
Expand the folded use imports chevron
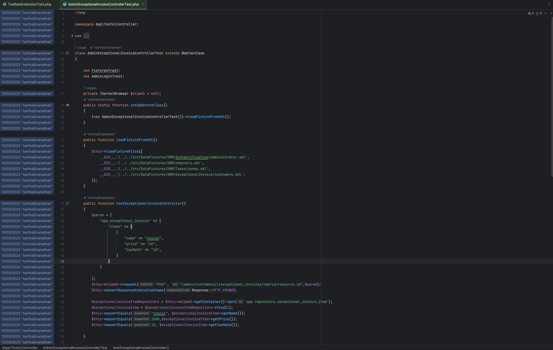pyautogui.click(x=72, y=36)
